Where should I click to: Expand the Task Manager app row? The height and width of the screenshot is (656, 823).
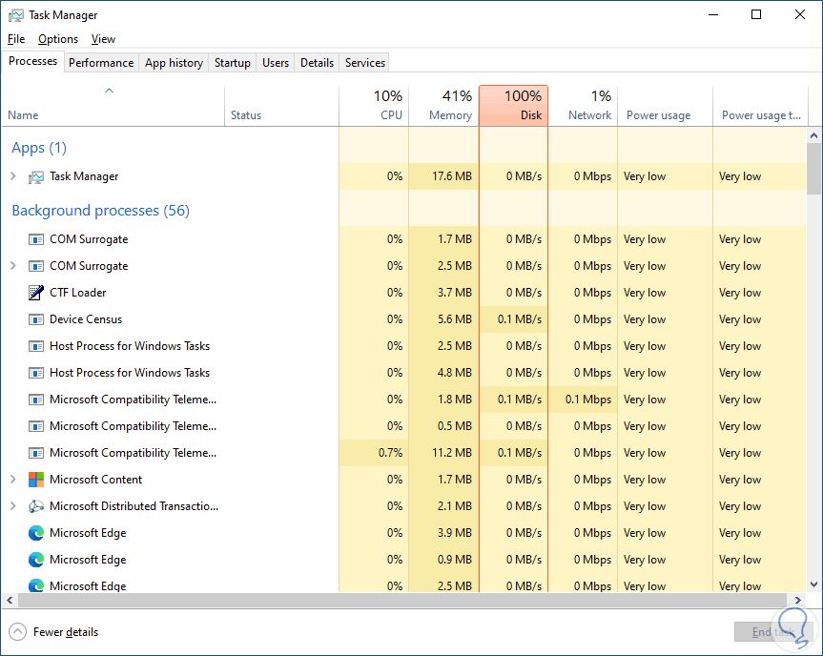pos(13,176)
